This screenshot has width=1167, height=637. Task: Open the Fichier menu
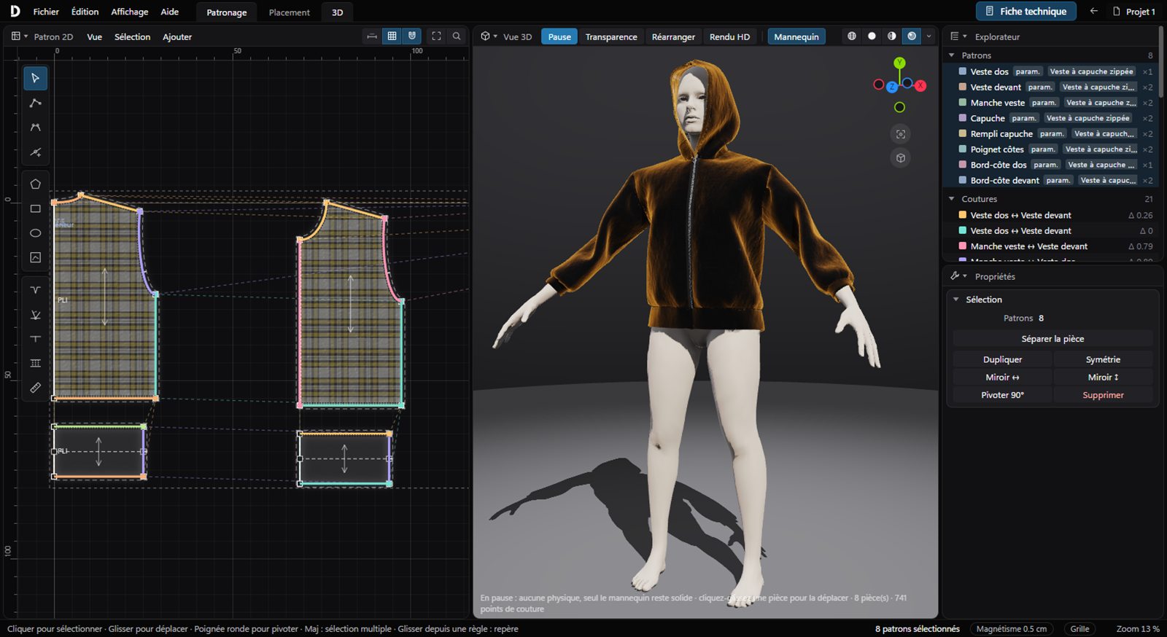(46, 12)
